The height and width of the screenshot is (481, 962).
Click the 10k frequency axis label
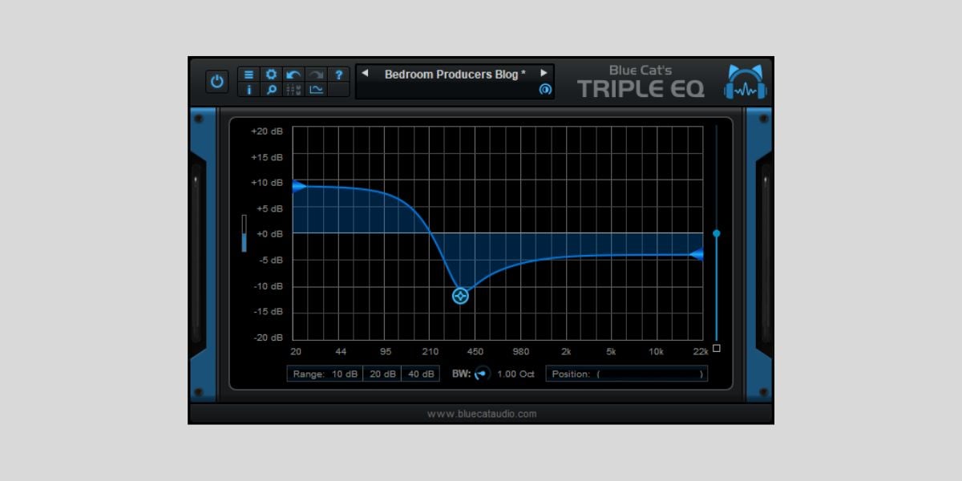[656, 351]
